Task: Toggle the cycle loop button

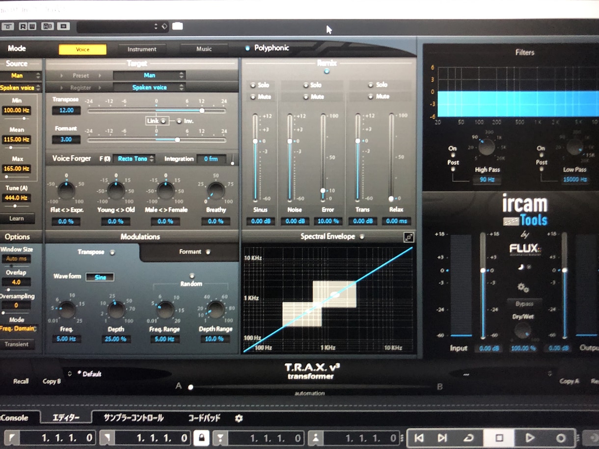Action: (x=469, y=438)
